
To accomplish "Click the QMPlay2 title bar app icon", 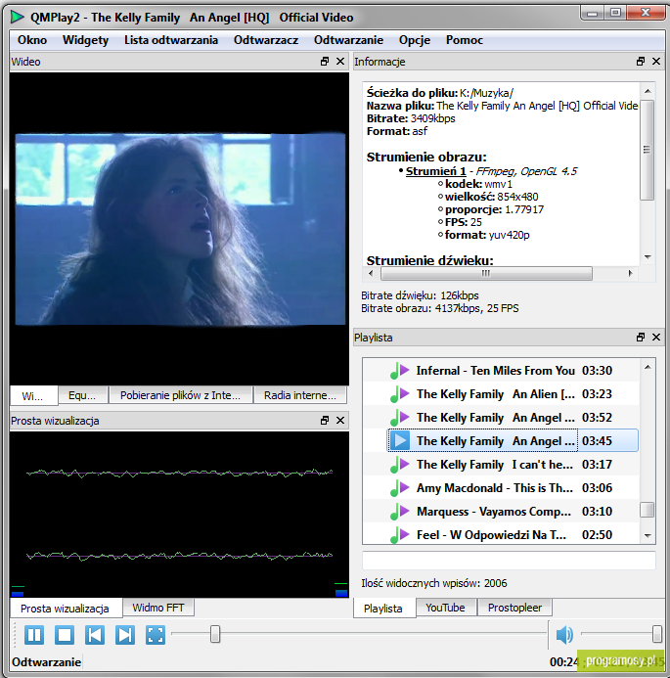I will 18,17.
